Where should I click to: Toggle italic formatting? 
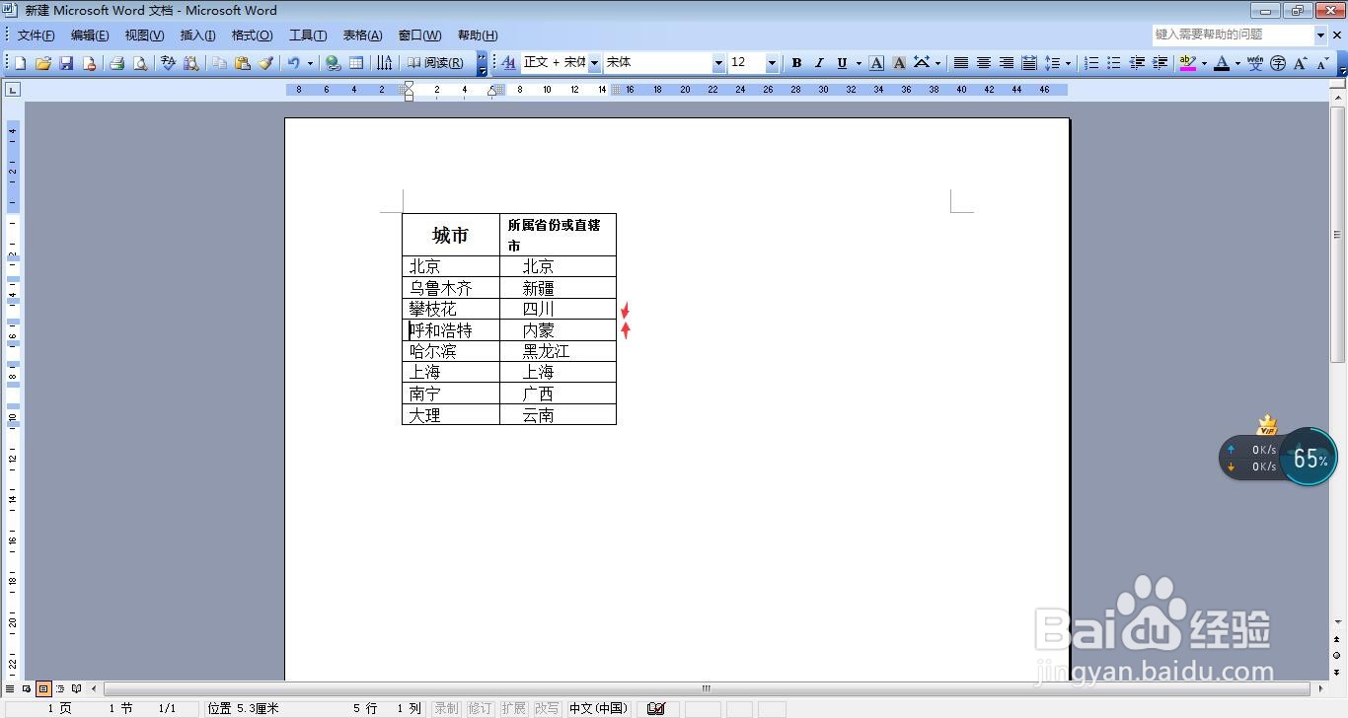coord(819,63)
